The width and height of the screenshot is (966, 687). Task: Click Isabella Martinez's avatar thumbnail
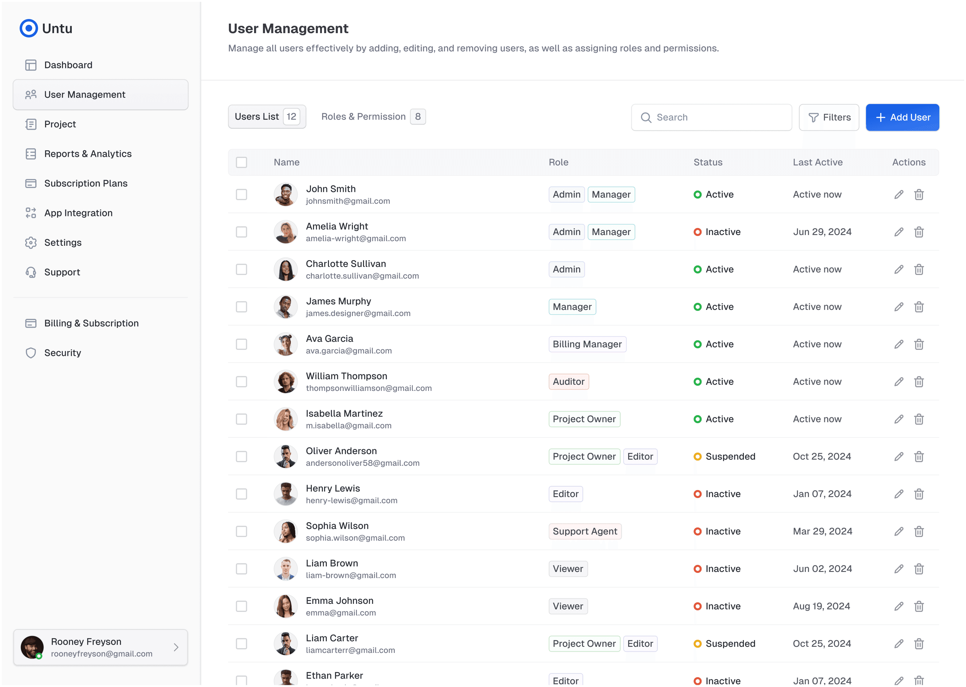click(286, 419)
